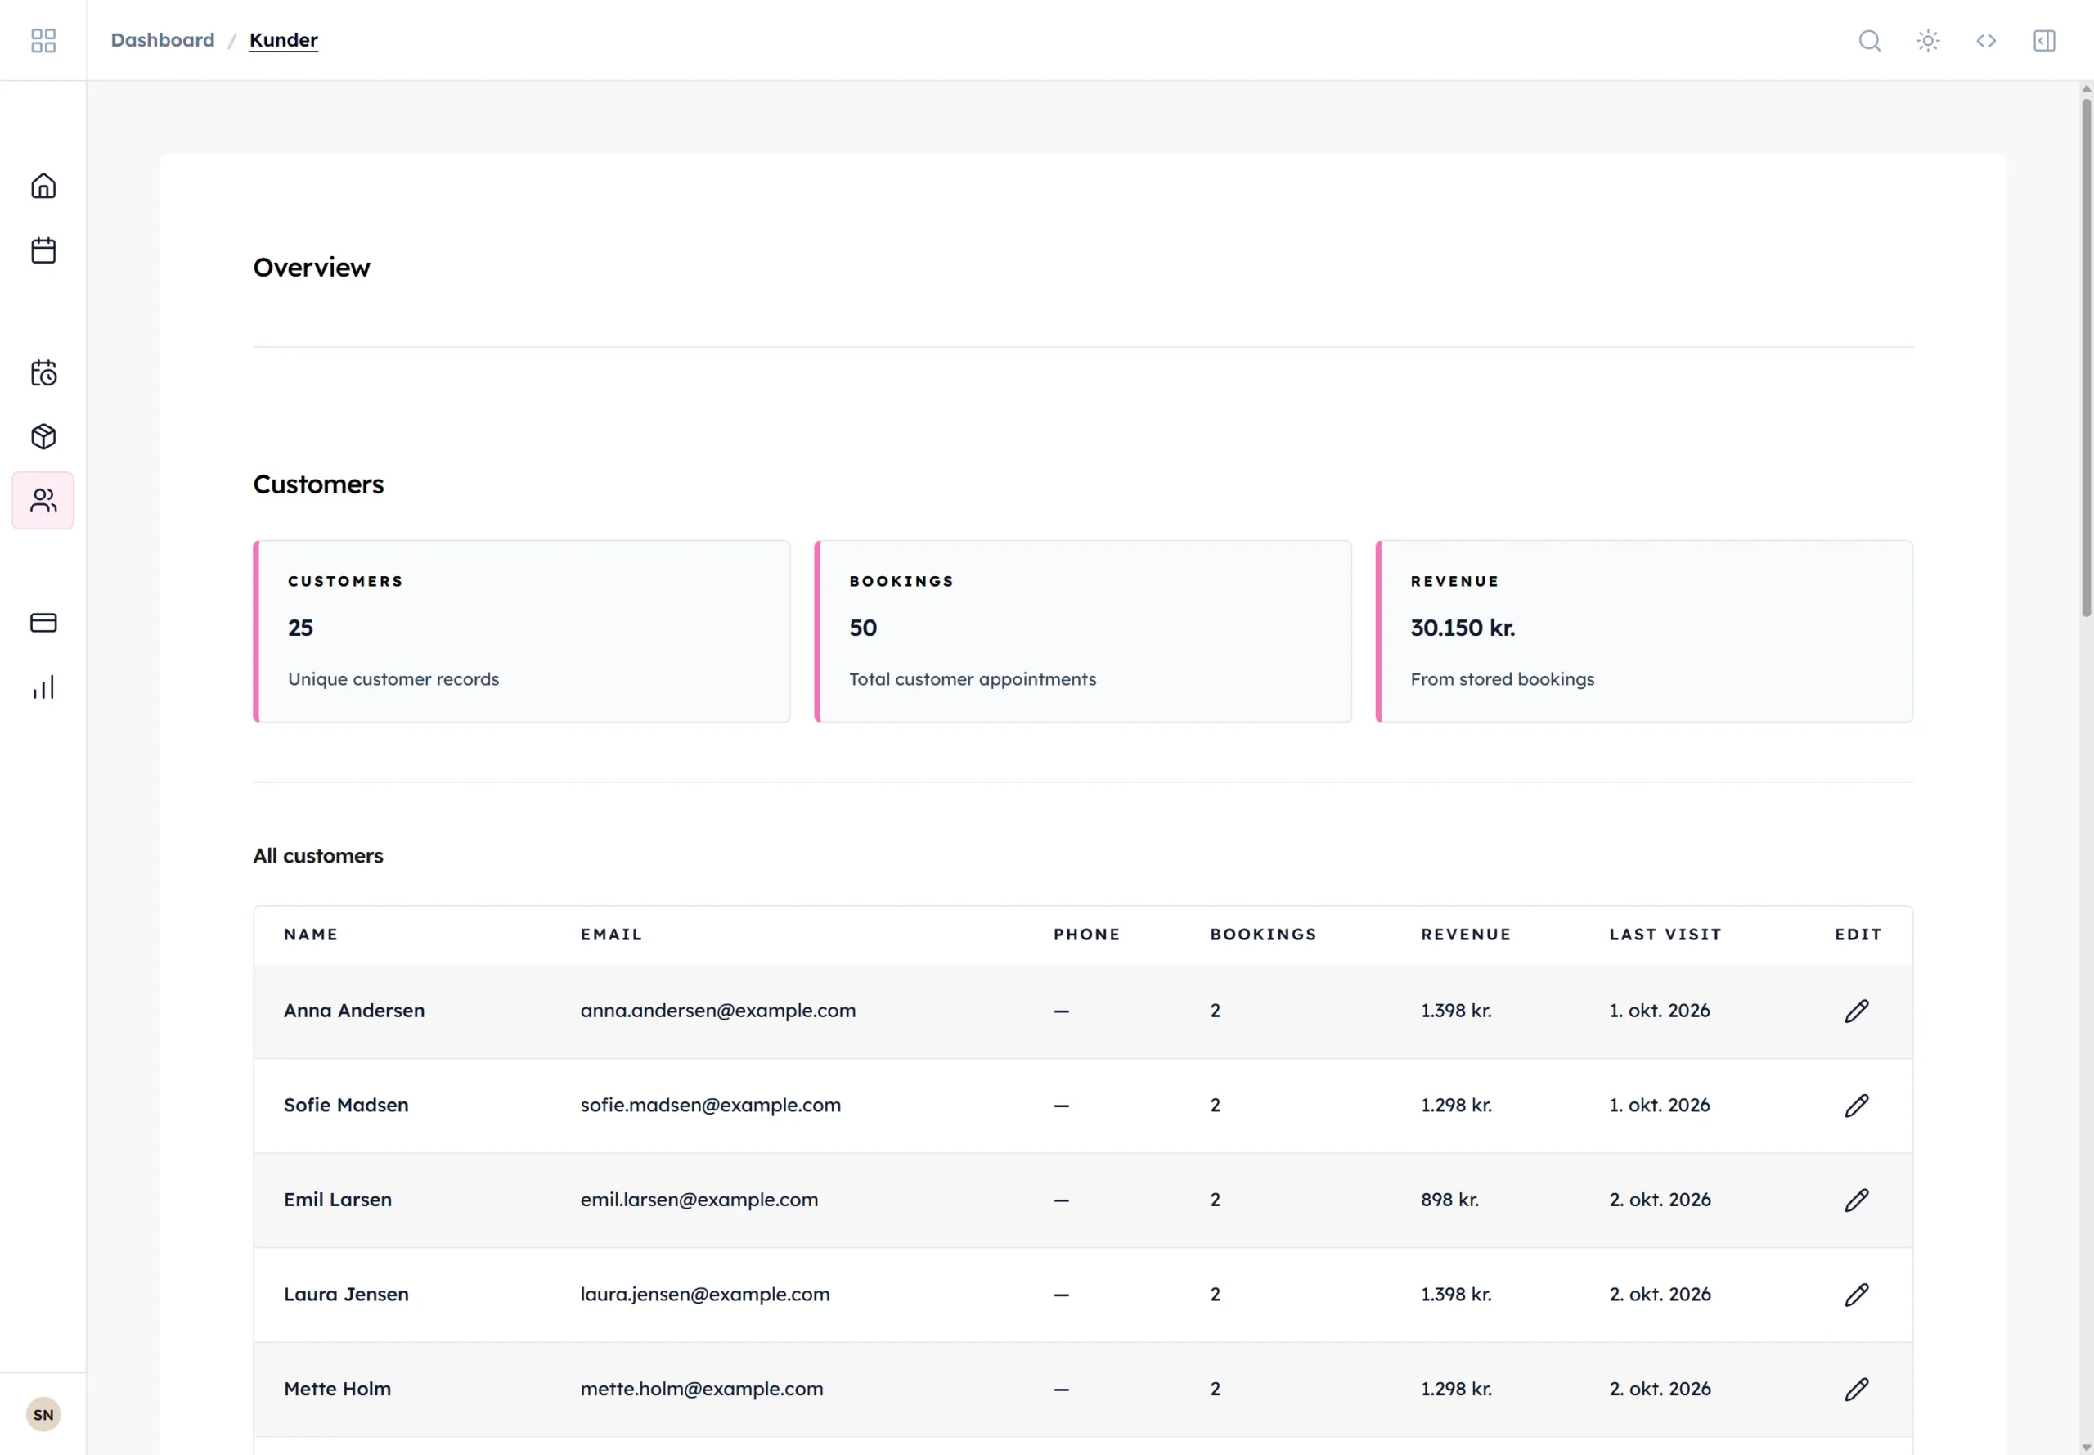Open the Calendar sidebar icon
This screenshot has width=2094, height=1455.
(x=43, y=250)
